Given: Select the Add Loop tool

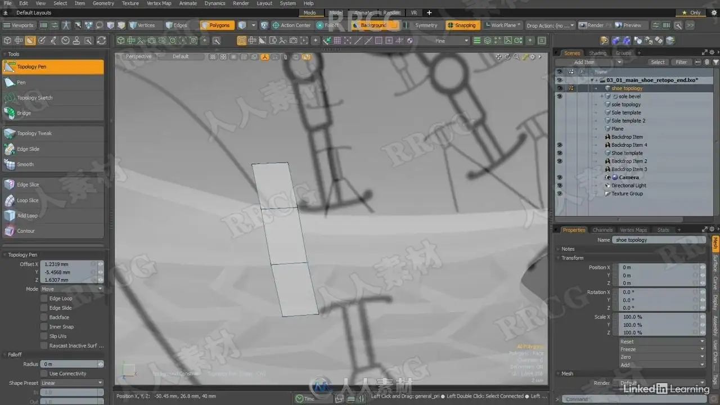Looking at the screenshot, I should coord(53,215).
